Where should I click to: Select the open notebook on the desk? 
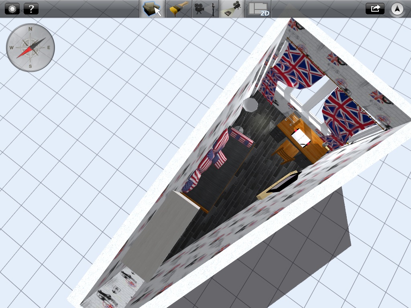point(301,138)
